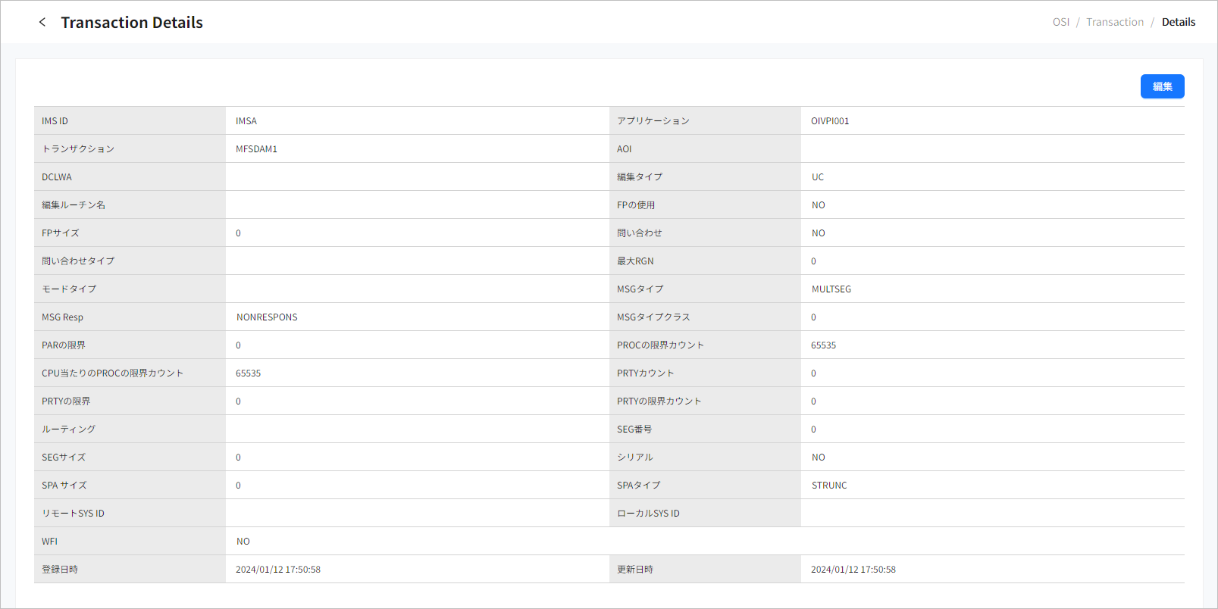
Task: Click the CPU当たりのPROCの限界カウント label
Action: pos(112,373)
